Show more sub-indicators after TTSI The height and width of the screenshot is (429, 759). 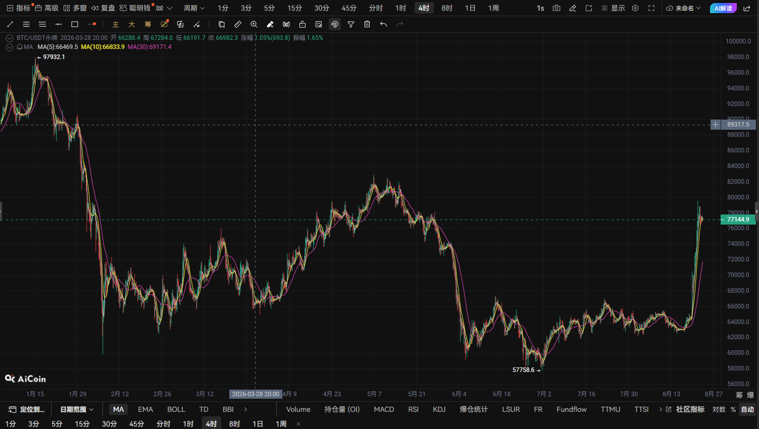tap(661, 409)
